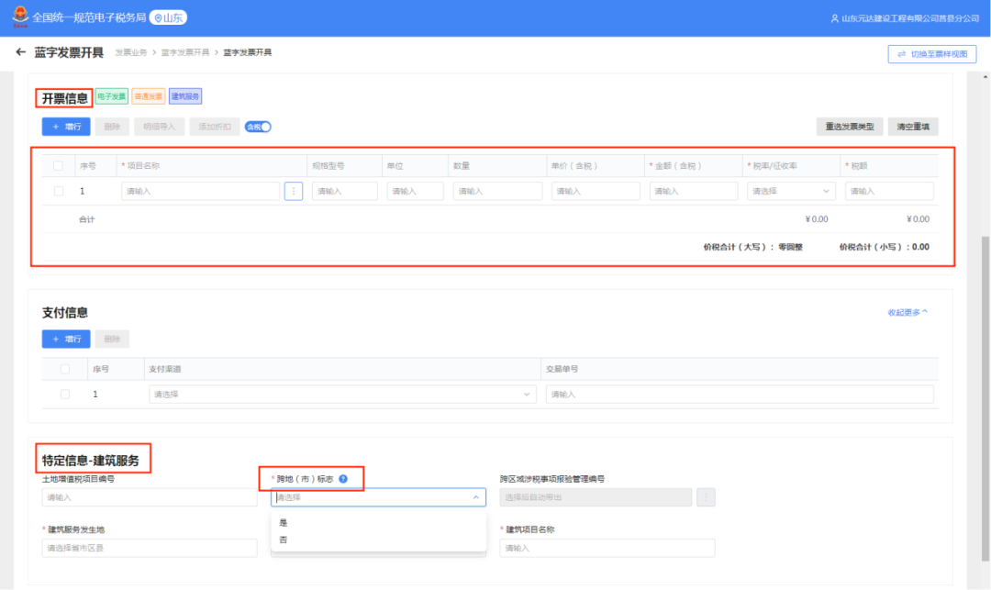
Task: Focus the 税额 input field
Action: pyautogui.click(x=889, y=191)
